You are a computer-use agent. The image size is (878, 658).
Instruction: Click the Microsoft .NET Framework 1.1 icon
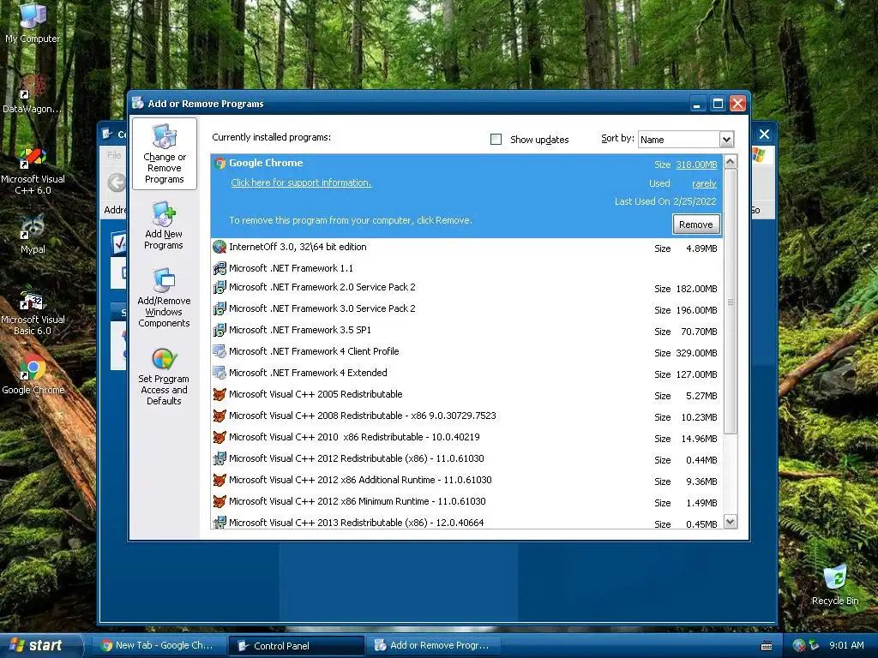tap(219, 268)
